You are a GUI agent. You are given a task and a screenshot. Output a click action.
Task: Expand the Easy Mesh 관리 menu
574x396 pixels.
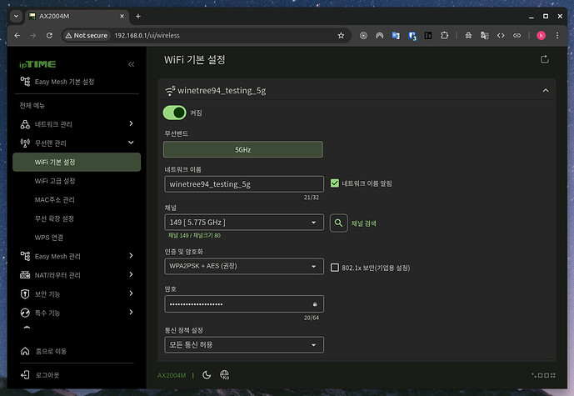[x=77, y=256]
